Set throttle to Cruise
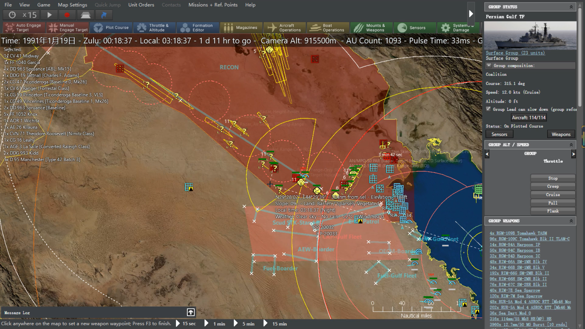Screen dimensions: 585x329 pyautogui.click(x=553, y=195)
